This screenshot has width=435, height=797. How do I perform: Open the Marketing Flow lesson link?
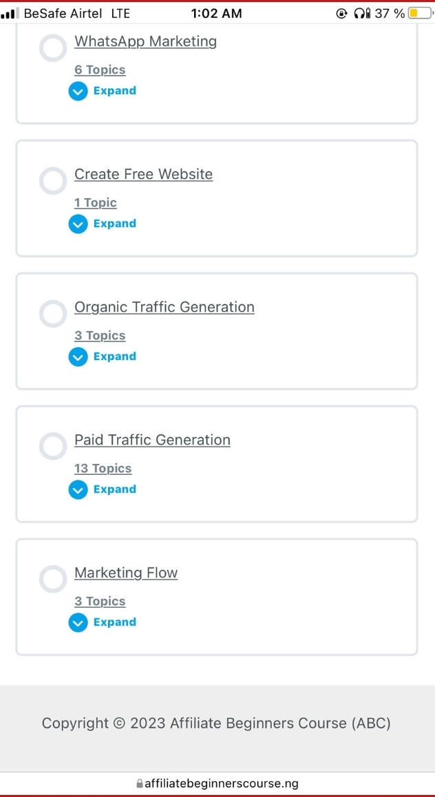pos(126,573)
